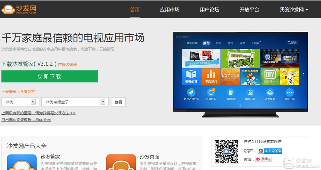The image size is (321, 170).
Task: Click the 沙发桌面 orange product icon
Action: tap(121, 162)
